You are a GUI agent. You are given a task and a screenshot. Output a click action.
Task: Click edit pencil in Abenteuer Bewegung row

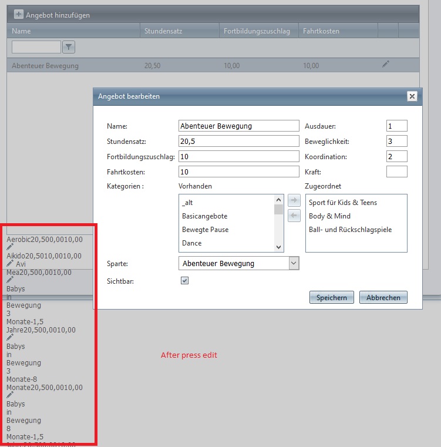385,64
